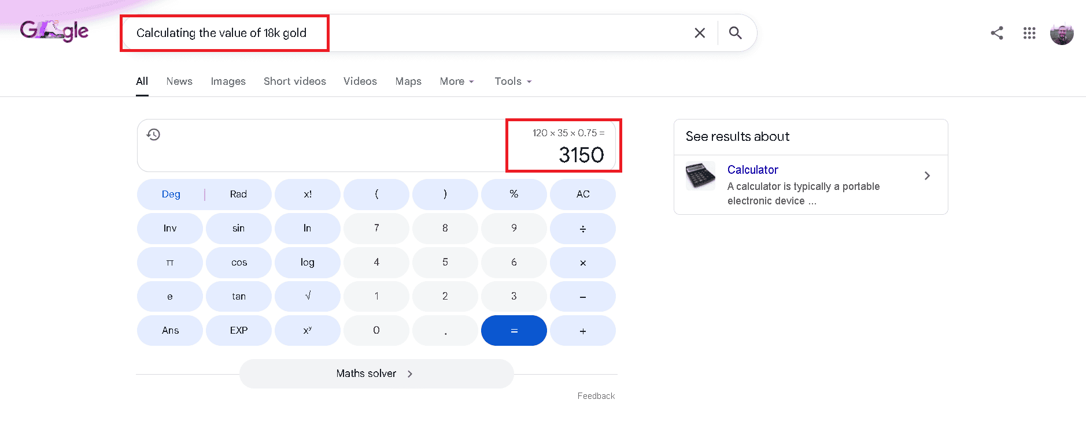Clear the search box with X

point(700,33)
